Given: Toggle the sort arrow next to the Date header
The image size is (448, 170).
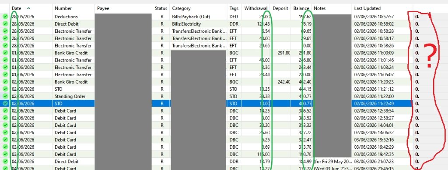Looking at the screenshot, I should 28,8.
